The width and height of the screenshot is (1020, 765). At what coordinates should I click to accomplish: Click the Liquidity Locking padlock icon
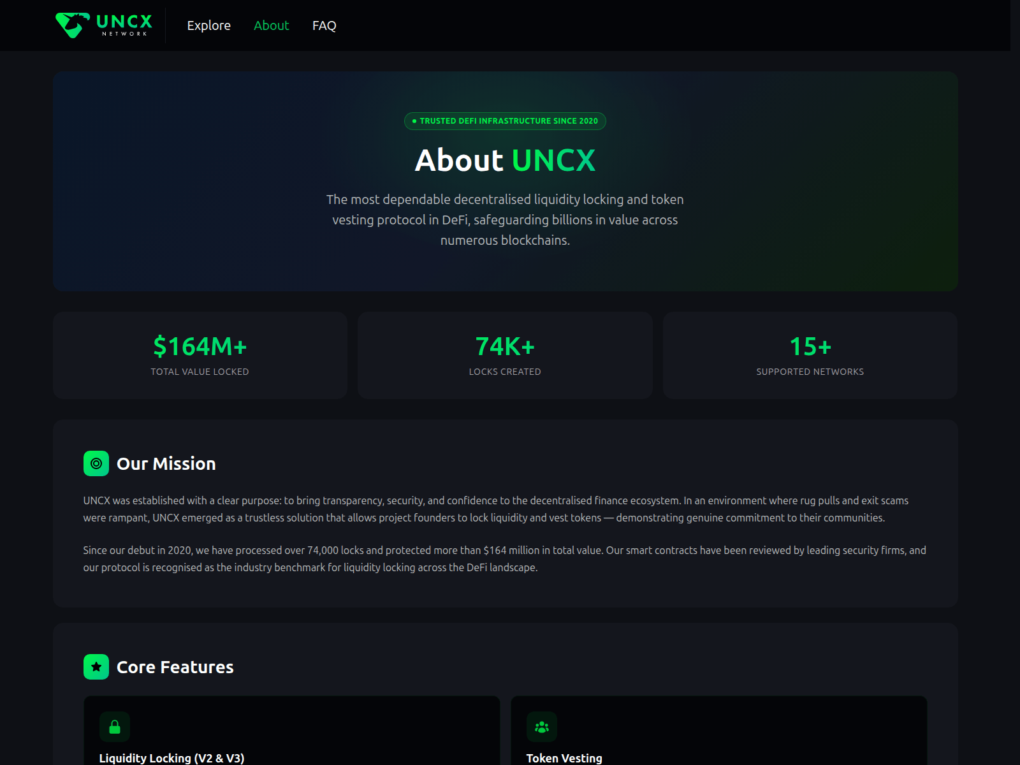[115, 727]
